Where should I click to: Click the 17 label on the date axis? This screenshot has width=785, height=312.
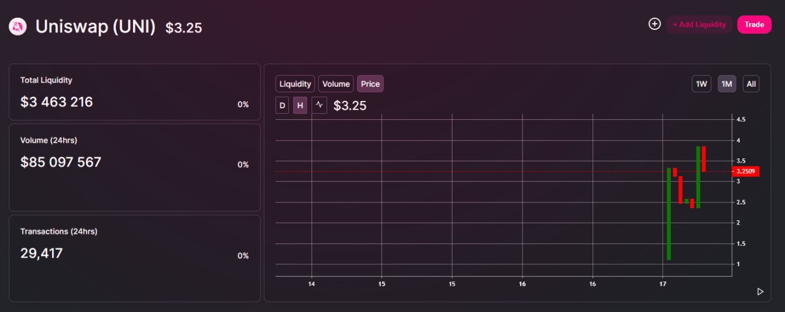[663, 284]
